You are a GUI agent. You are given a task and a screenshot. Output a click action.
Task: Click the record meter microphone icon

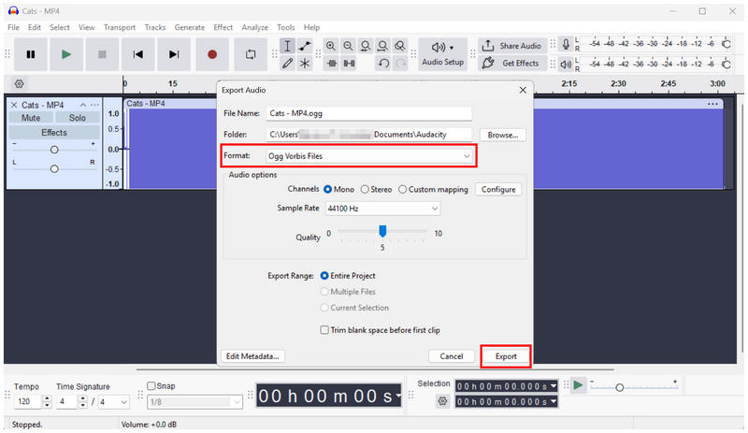click(x=566, y=45)
